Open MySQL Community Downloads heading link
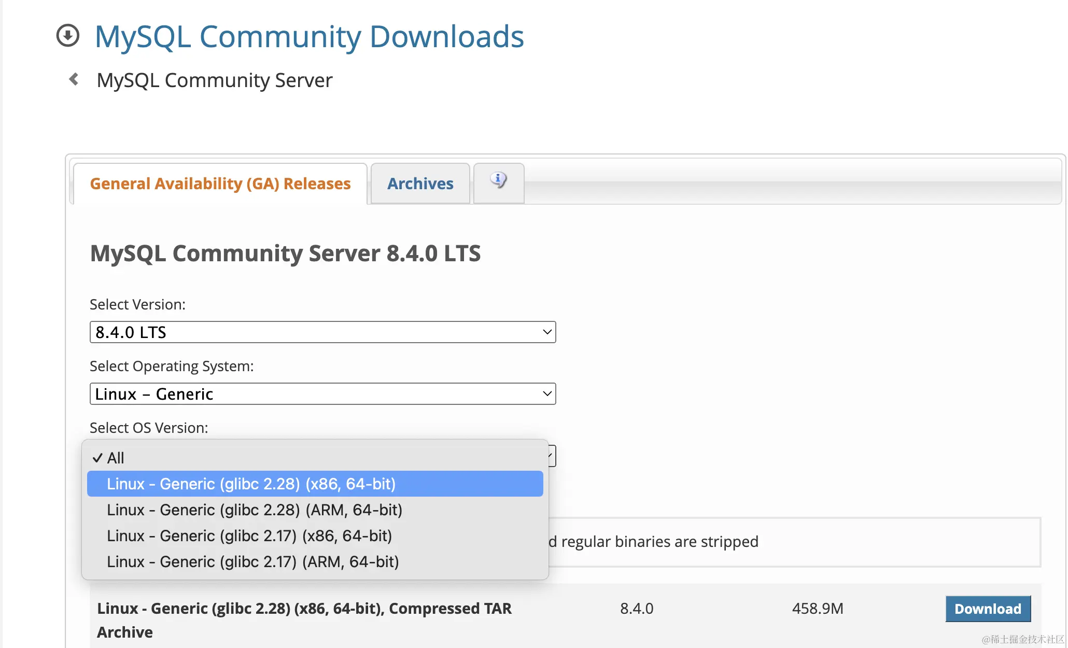The height and width of the screenshot is (648, 1068). tap(310, 37)
